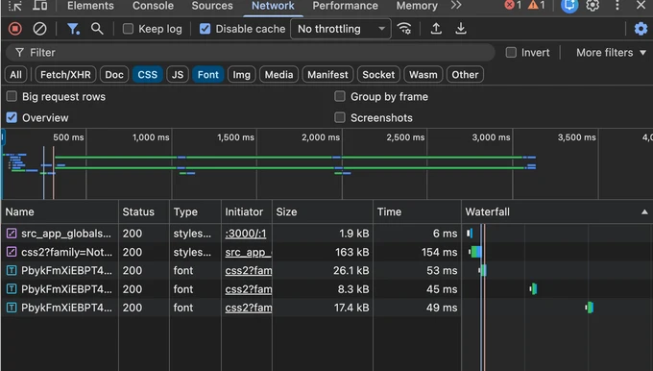
Task: Toggle the filter funnel icon
Action: [x=73, y=29]
